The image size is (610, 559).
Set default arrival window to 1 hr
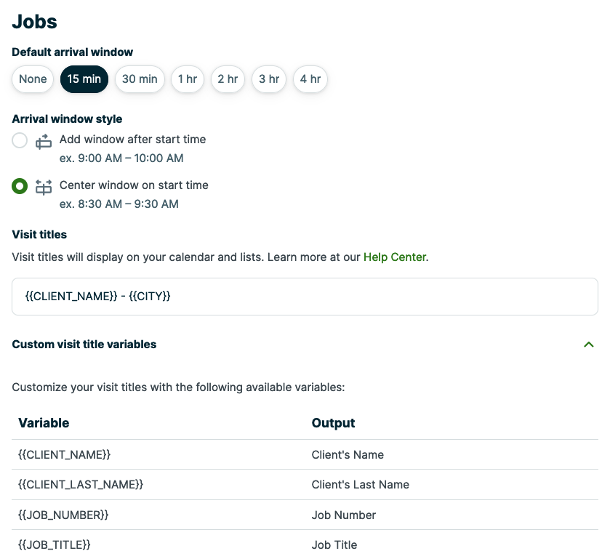point(187,79)
